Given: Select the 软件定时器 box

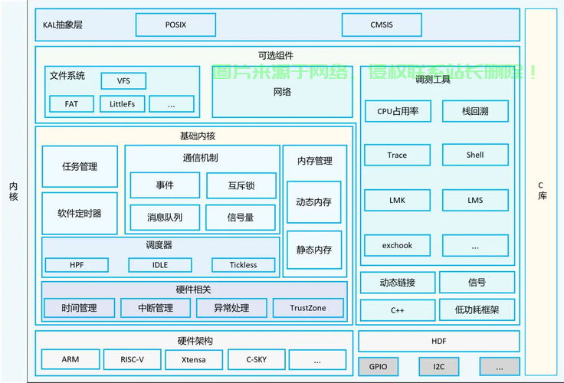Looking at the screenshot, I should click(80, 213).
